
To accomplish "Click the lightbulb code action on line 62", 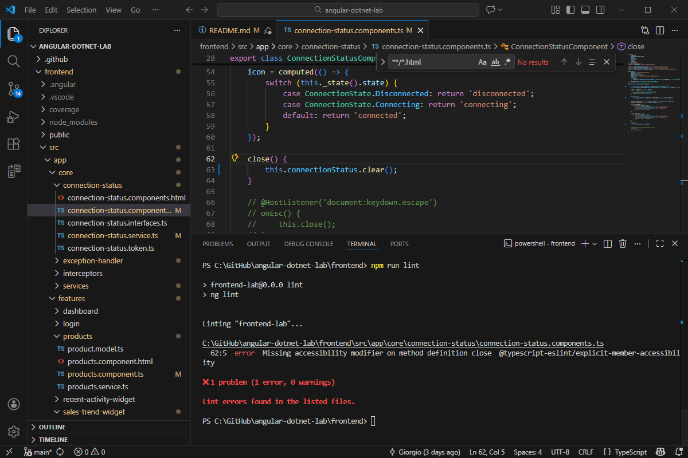I will [234, 158].
